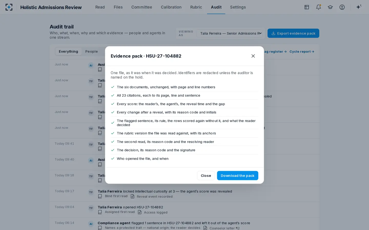Click "The decision, its reason code" line
The image size is (369, 230).
(184, 150)
